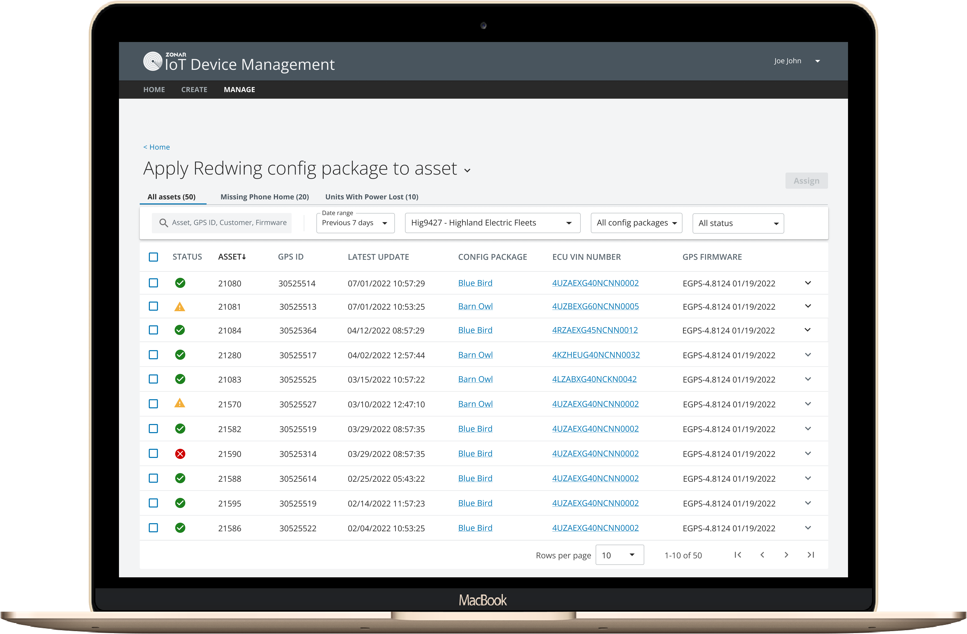967x634 pixels.
Task: Open the All config packages dropdown
Action: pos(636,223)
